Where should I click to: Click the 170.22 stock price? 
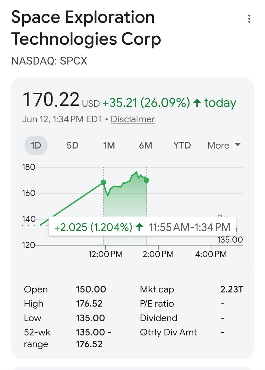coord(51,100)
